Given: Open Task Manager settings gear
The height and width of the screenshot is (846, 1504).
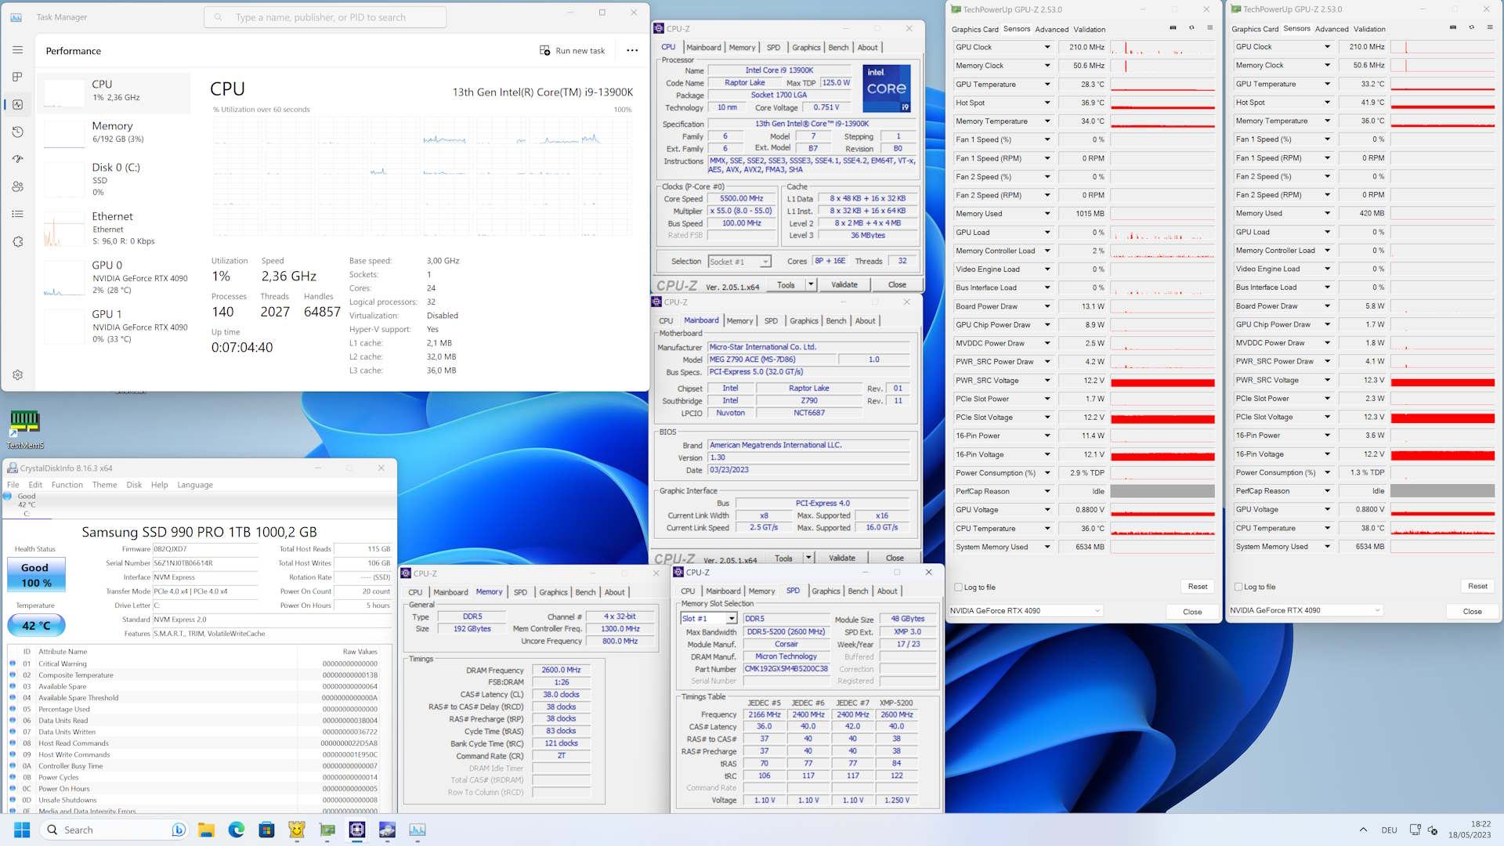Looking at the screenshot, I should tap(17, 374).
